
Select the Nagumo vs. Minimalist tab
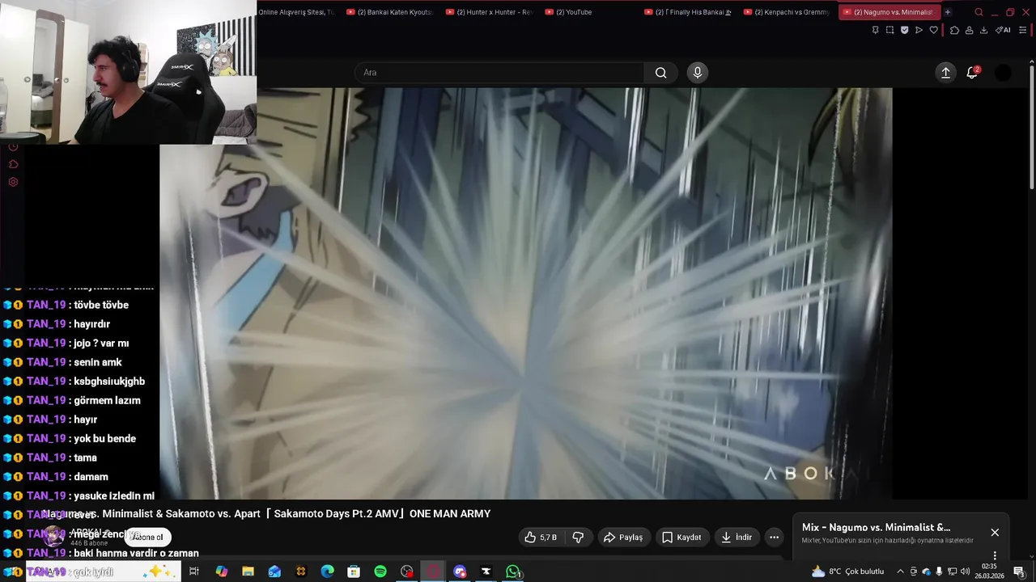coord(889,12)
